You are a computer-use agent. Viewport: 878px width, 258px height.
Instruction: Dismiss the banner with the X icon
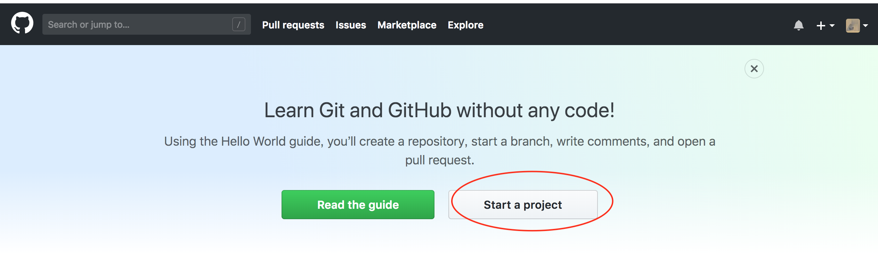click(x=754, y=69)
